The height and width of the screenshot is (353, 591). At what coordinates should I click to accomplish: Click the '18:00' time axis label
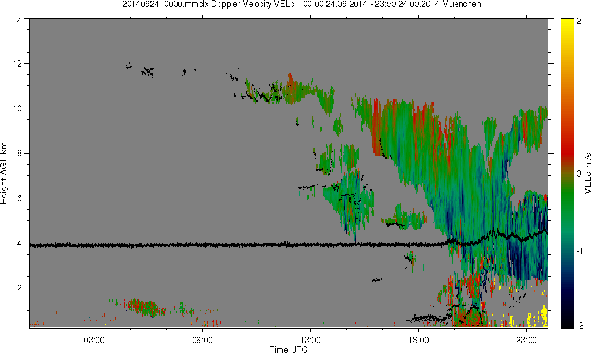419,340
